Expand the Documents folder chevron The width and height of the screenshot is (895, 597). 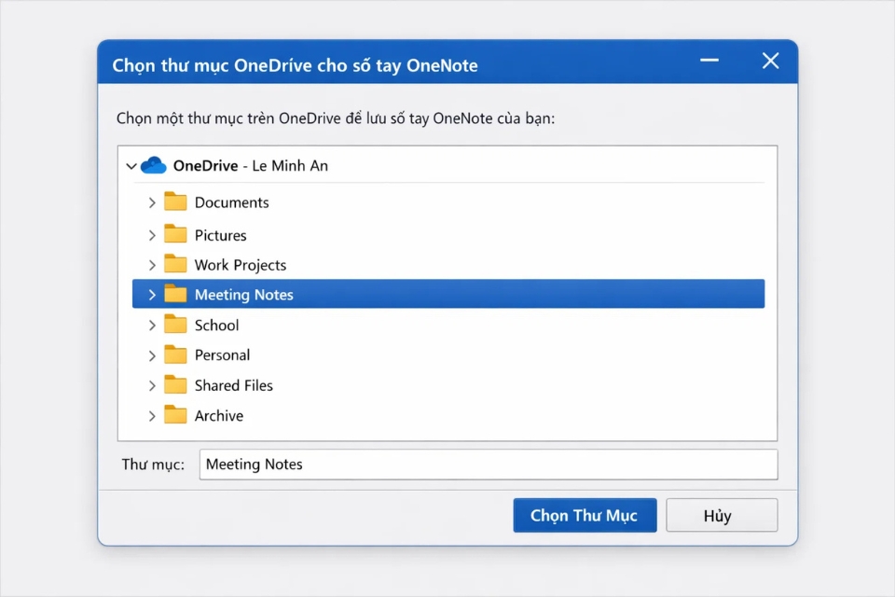point(153,202)
